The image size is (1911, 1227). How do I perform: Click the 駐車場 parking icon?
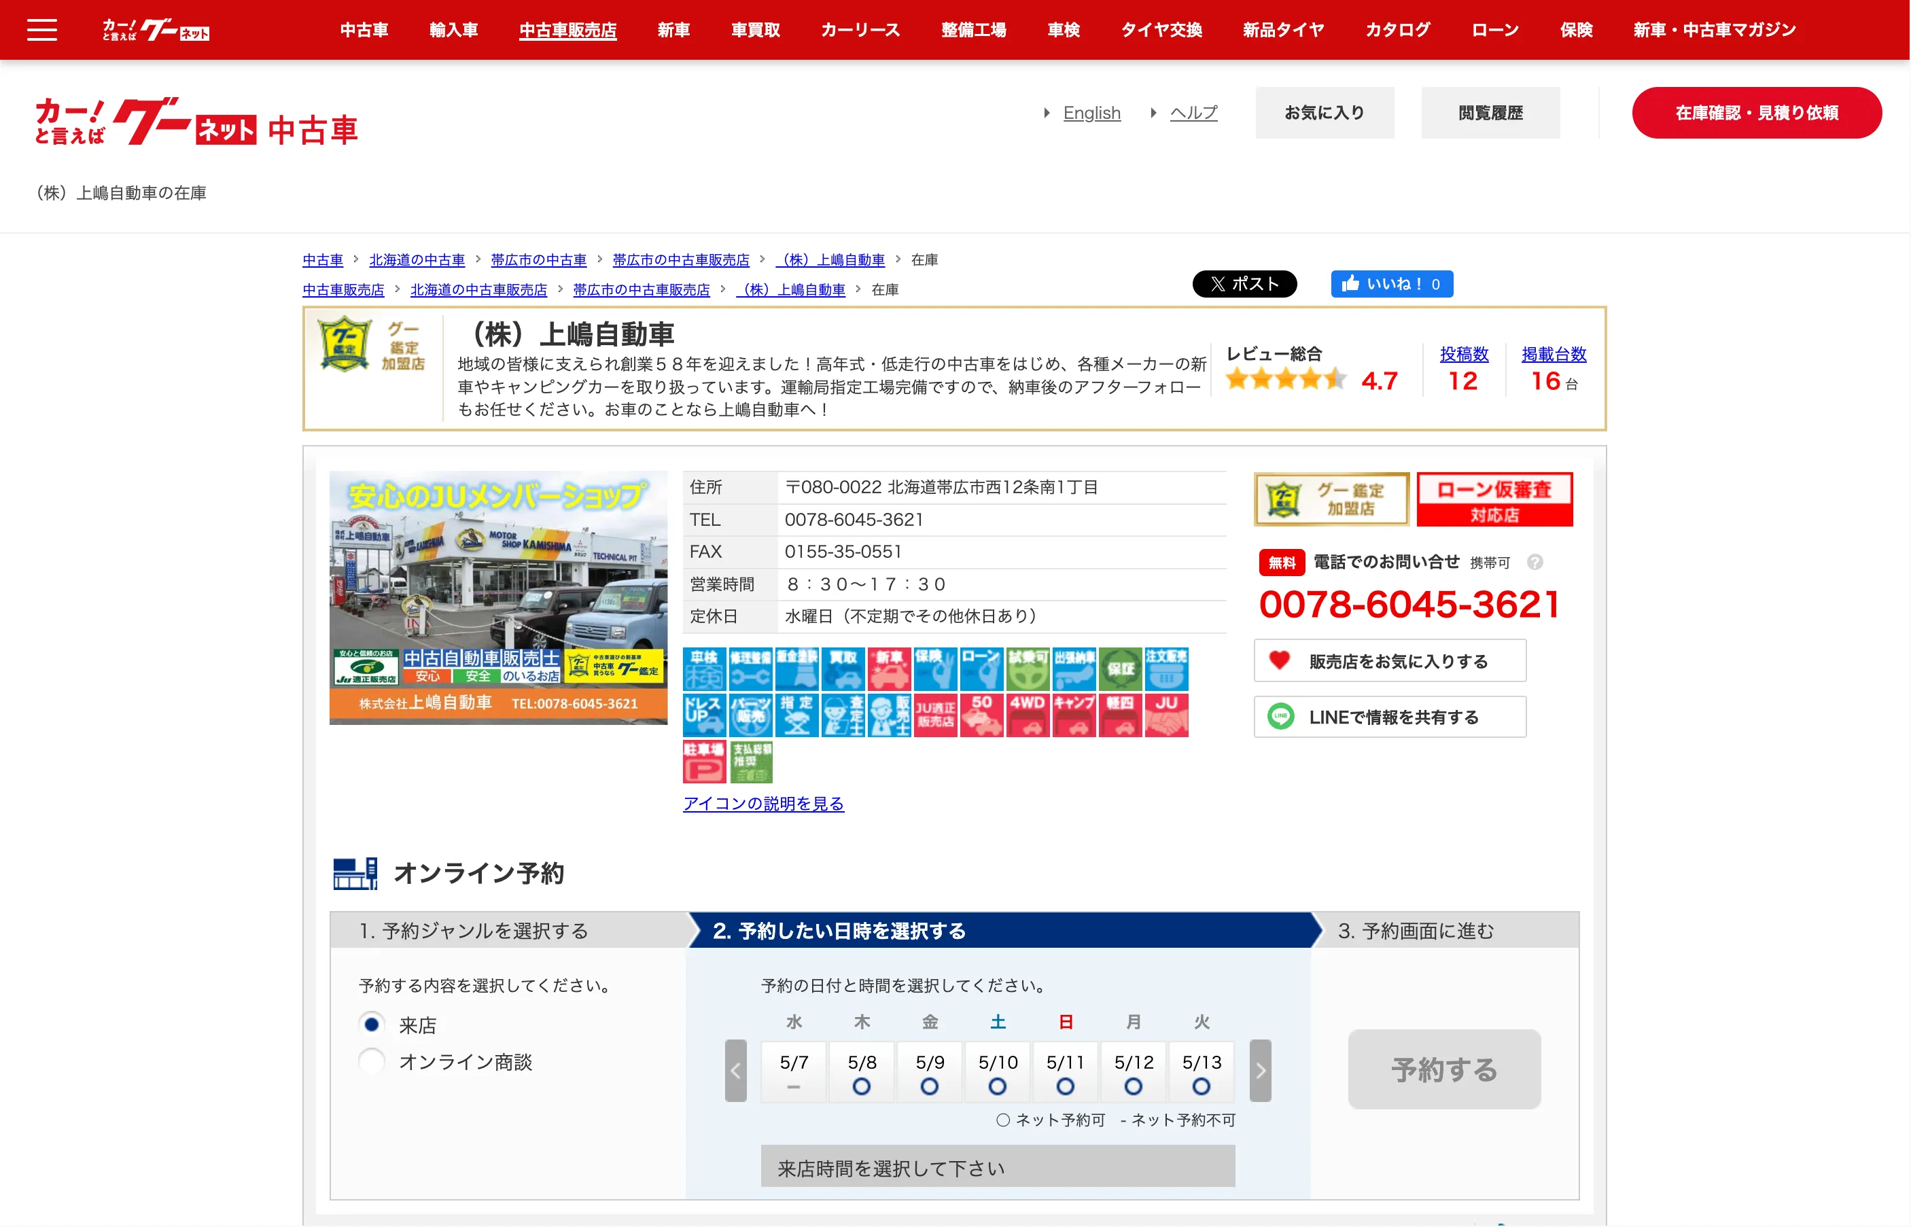coord(703,761)
